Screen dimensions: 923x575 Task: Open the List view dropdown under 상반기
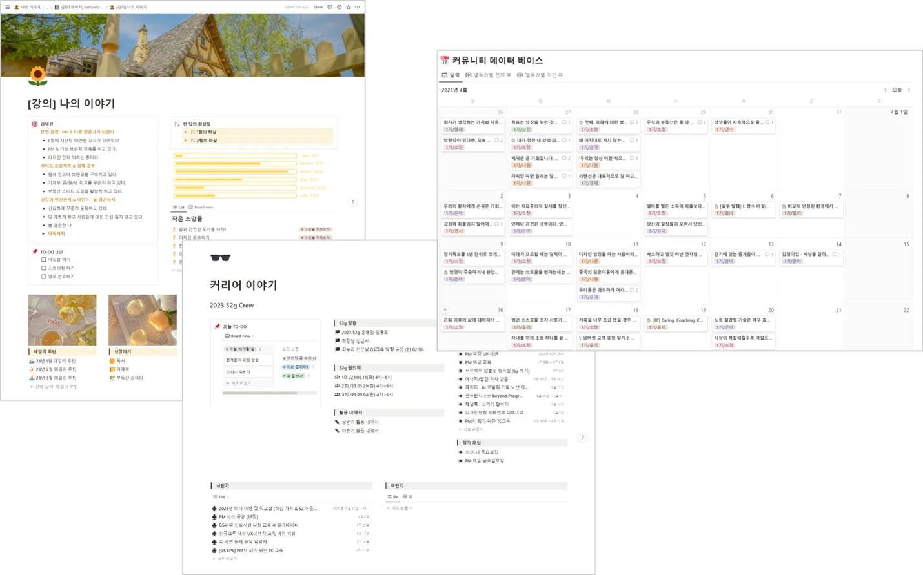(220, 496)
